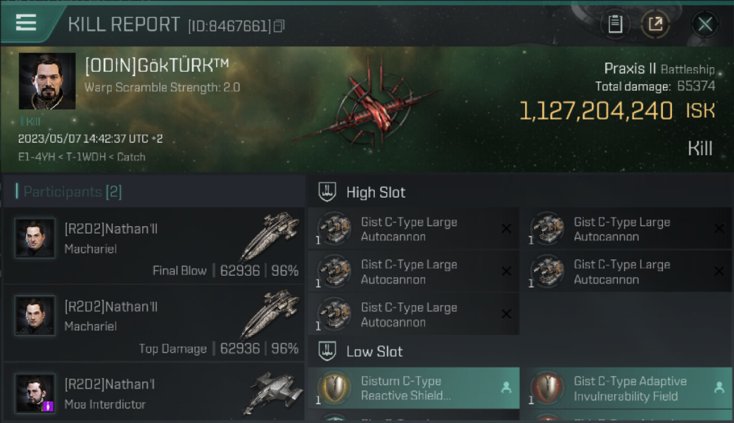Open Moa Interdictor pilot portrait
The height and width of the screenshot is (423, 734).
(35, 393)
